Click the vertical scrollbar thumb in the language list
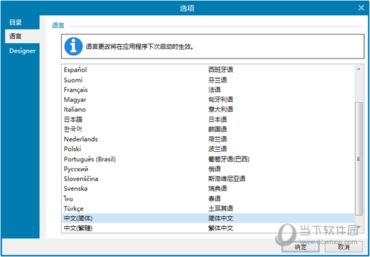Screen dimensions: 370x257 (x=359, y=158)
